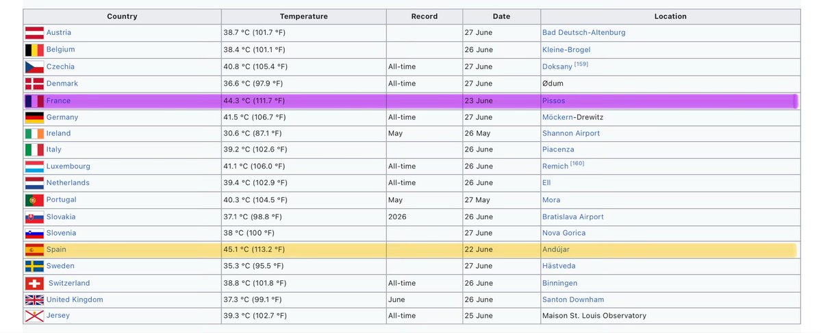Open the Piacenza location link
The height and width of the screenshot is (333, 821).
point(558,149)
